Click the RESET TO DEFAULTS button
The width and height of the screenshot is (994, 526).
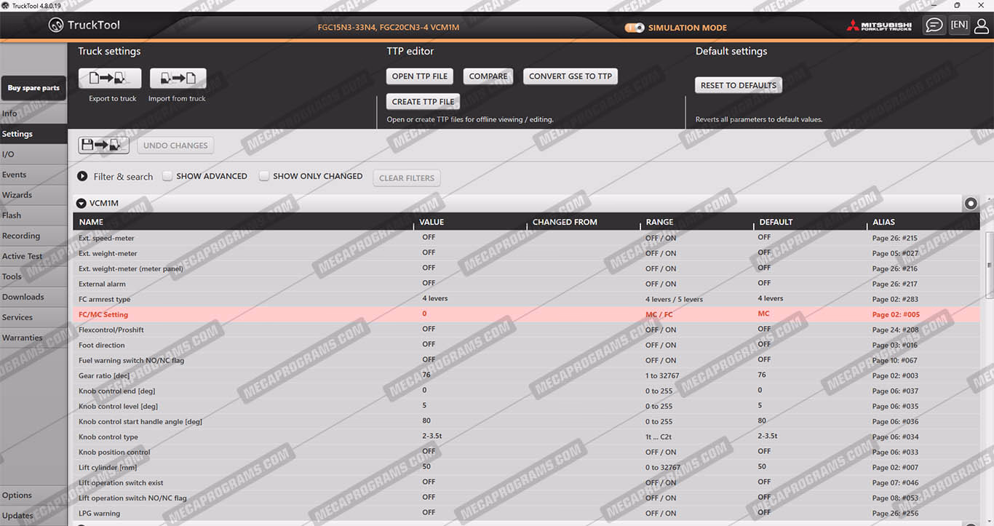click(x=739, y=85)
